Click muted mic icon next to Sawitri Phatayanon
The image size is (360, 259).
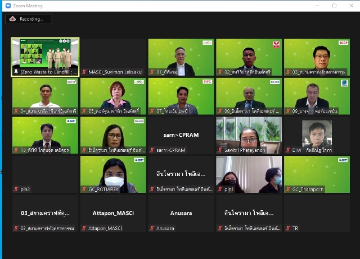pyautogui.click(x=220, y=150)
